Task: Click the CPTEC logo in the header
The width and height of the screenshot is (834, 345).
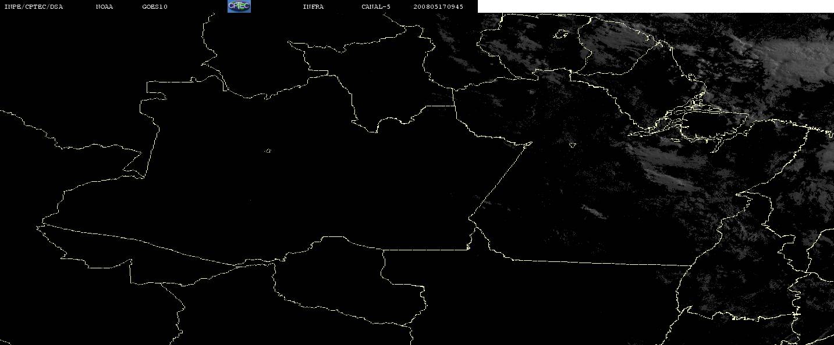Action: tap(239, 6)
